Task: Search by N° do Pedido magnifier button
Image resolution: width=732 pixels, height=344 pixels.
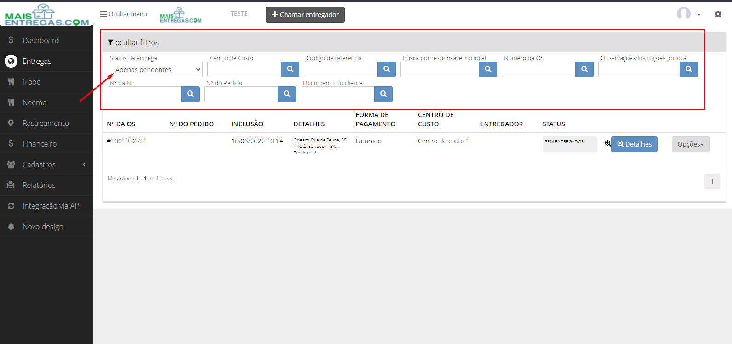Action: point(287,94)
